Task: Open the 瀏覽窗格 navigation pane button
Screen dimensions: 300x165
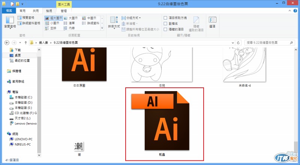Action: pyautogui.click(x=10, y=22)
